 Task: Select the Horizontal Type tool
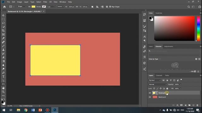[3, 77]
